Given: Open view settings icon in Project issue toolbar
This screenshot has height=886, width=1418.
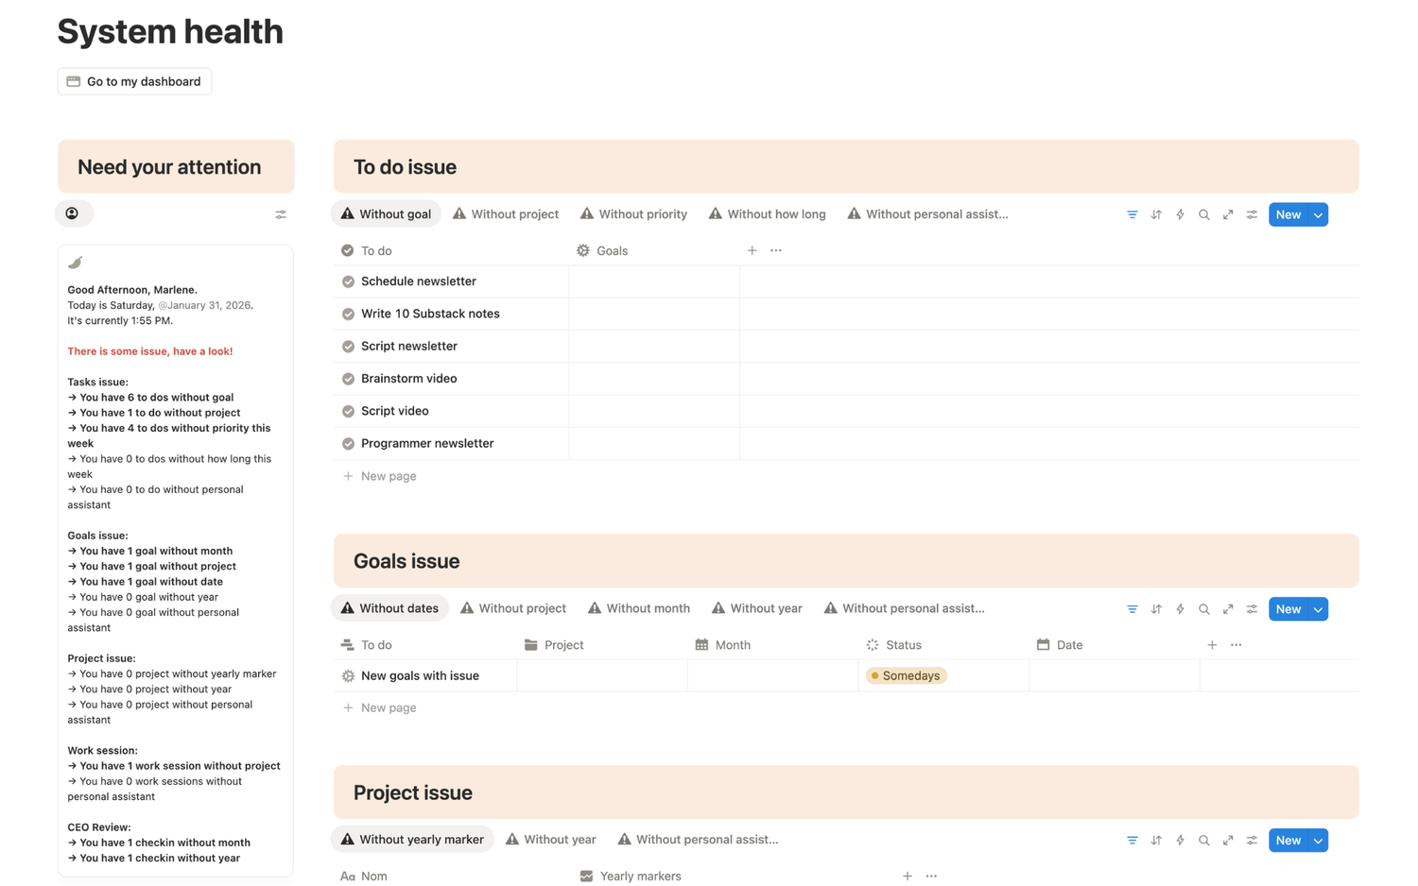Looking at the screenshot, I should pyautogui.click(x=1252, y=840).
